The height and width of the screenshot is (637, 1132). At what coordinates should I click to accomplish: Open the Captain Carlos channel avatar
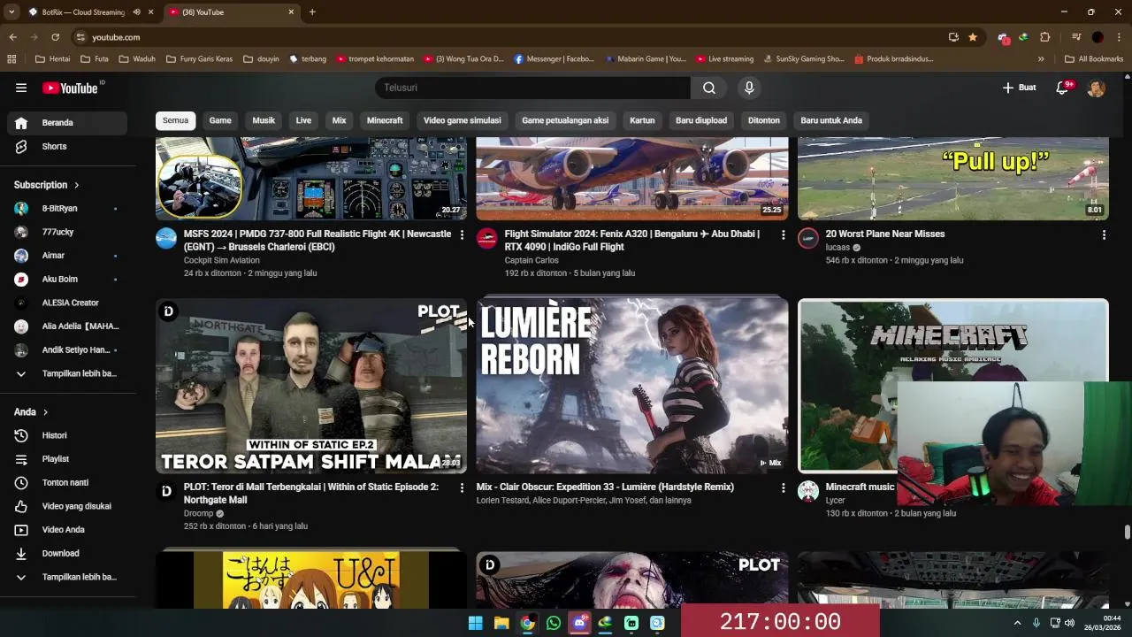point(487,238)
